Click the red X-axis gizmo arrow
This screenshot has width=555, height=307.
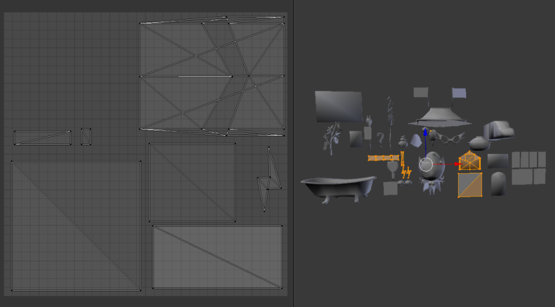[x=457, y=164]
